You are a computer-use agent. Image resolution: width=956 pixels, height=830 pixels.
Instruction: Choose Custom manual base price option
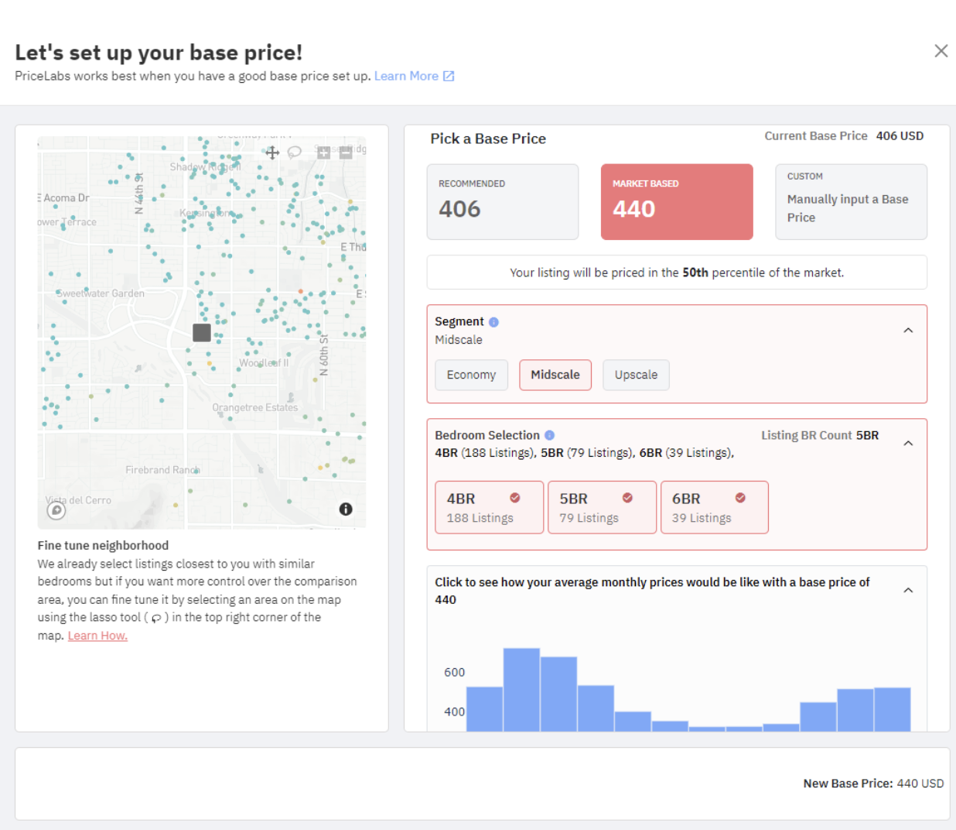[x=851, y=201]
